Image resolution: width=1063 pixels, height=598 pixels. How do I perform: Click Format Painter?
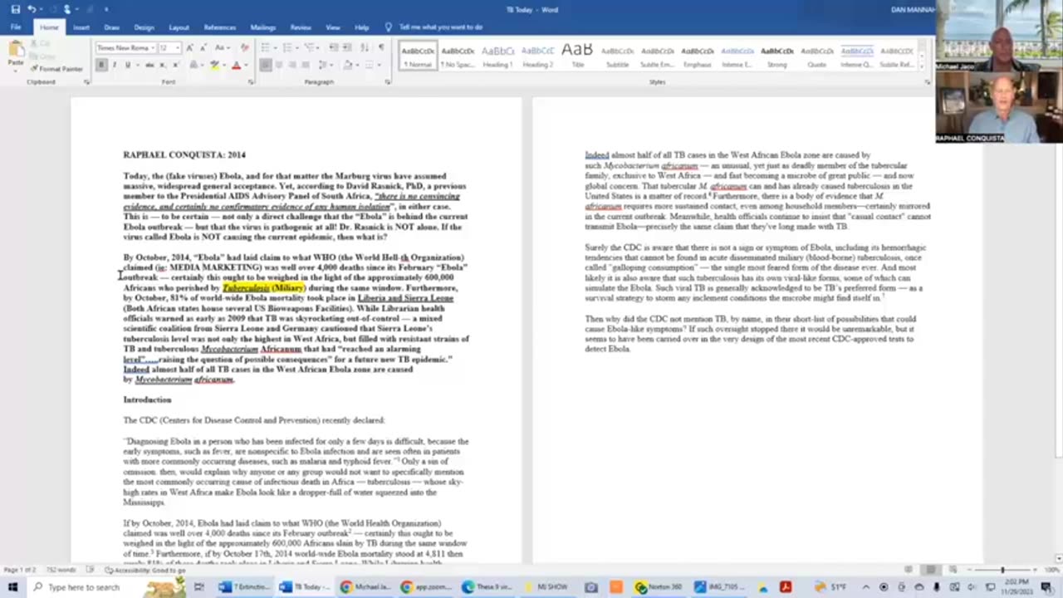pos(55,68)
